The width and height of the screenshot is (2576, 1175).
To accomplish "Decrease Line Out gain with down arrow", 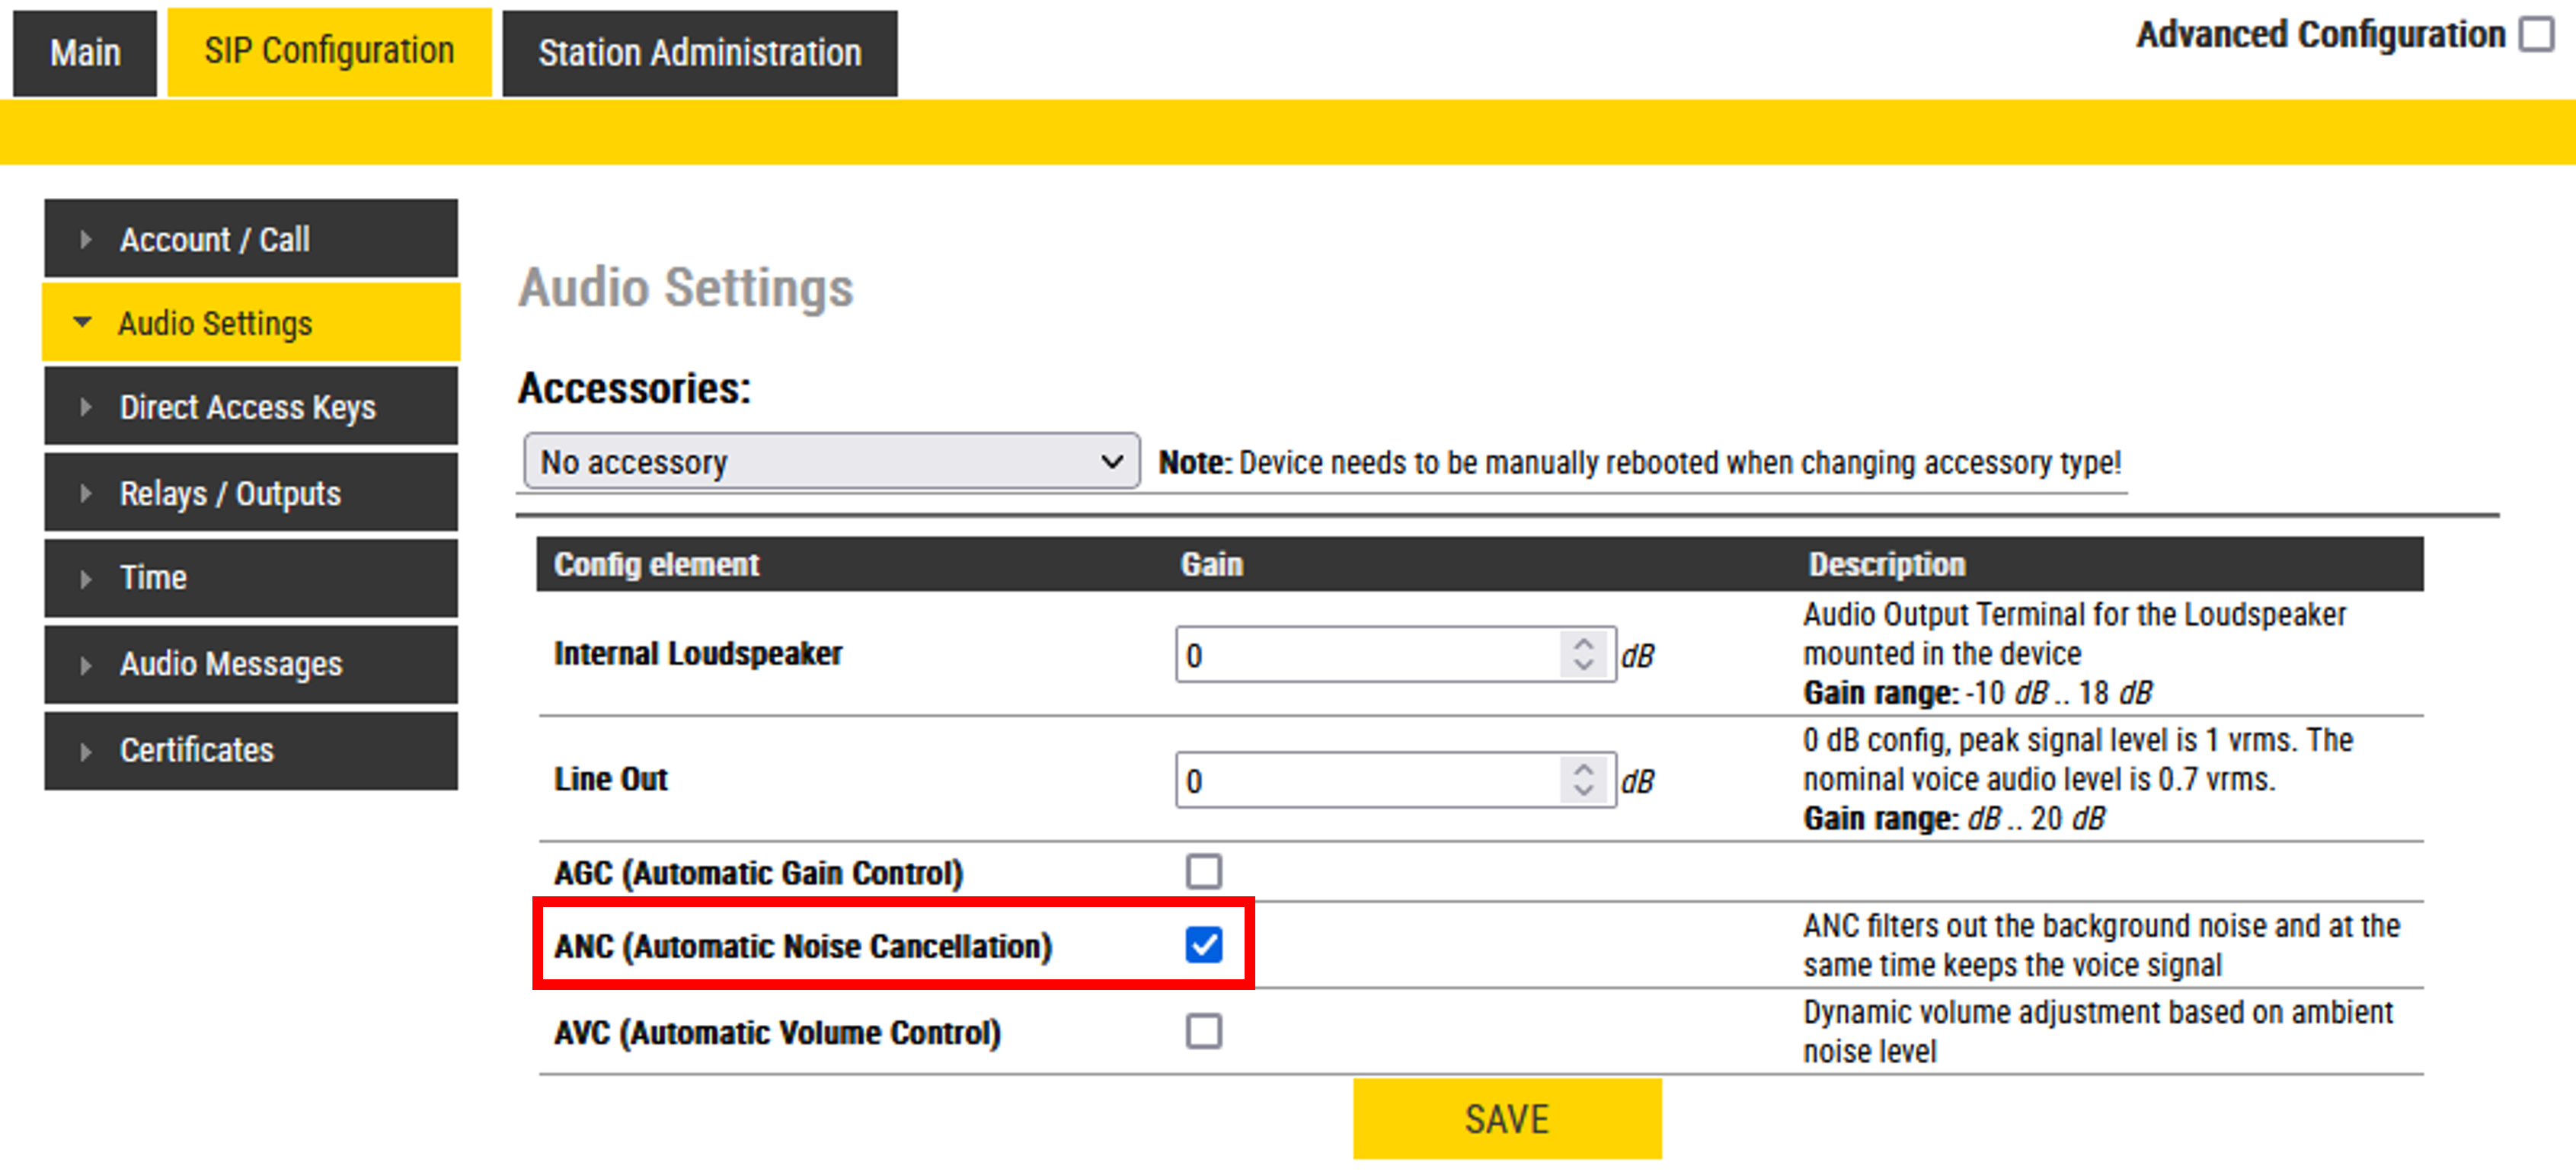I will 1583,790.
